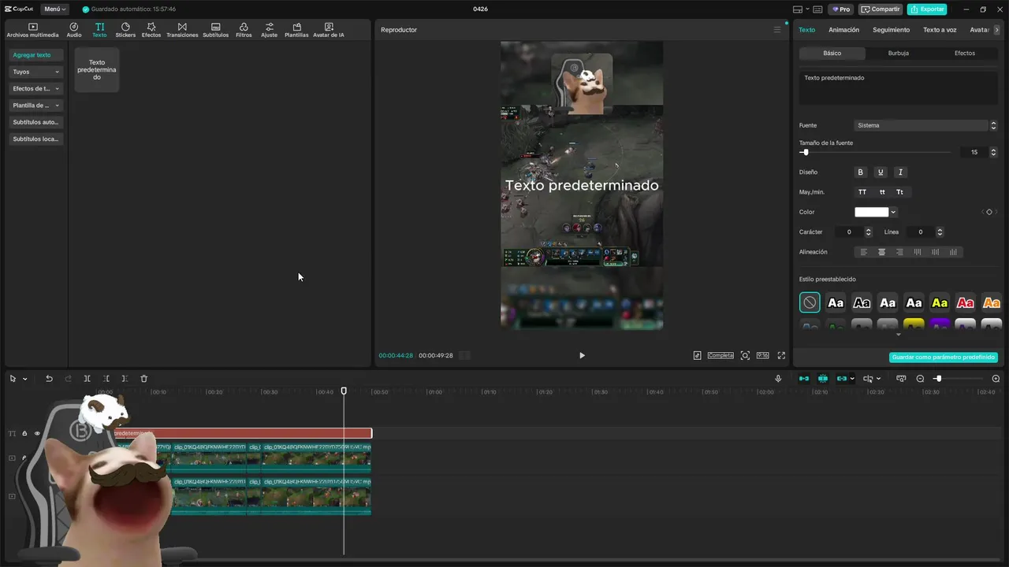Lock the text track

pos(24,433)
